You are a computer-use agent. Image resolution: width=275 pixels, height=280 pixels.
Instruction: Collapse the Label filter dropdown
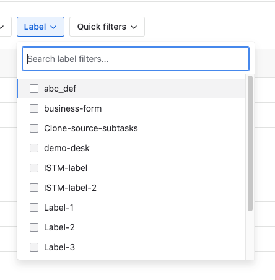point(40,27)
